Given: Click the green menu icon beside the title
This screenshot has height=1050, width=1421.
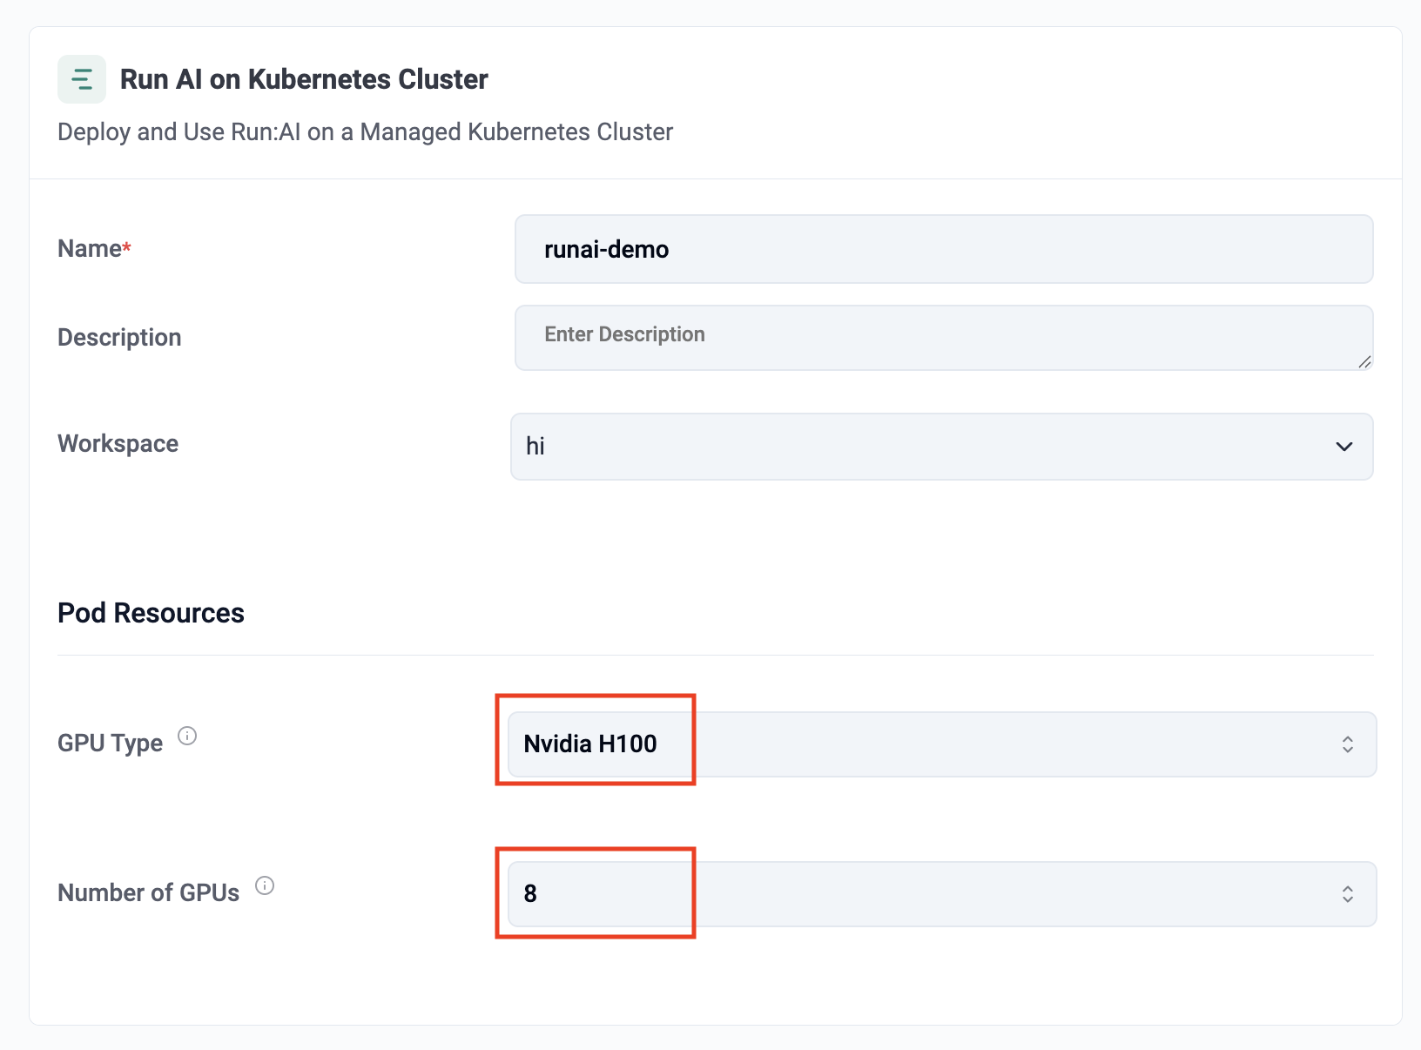Looking at the screenshot, I should (82, 79).
